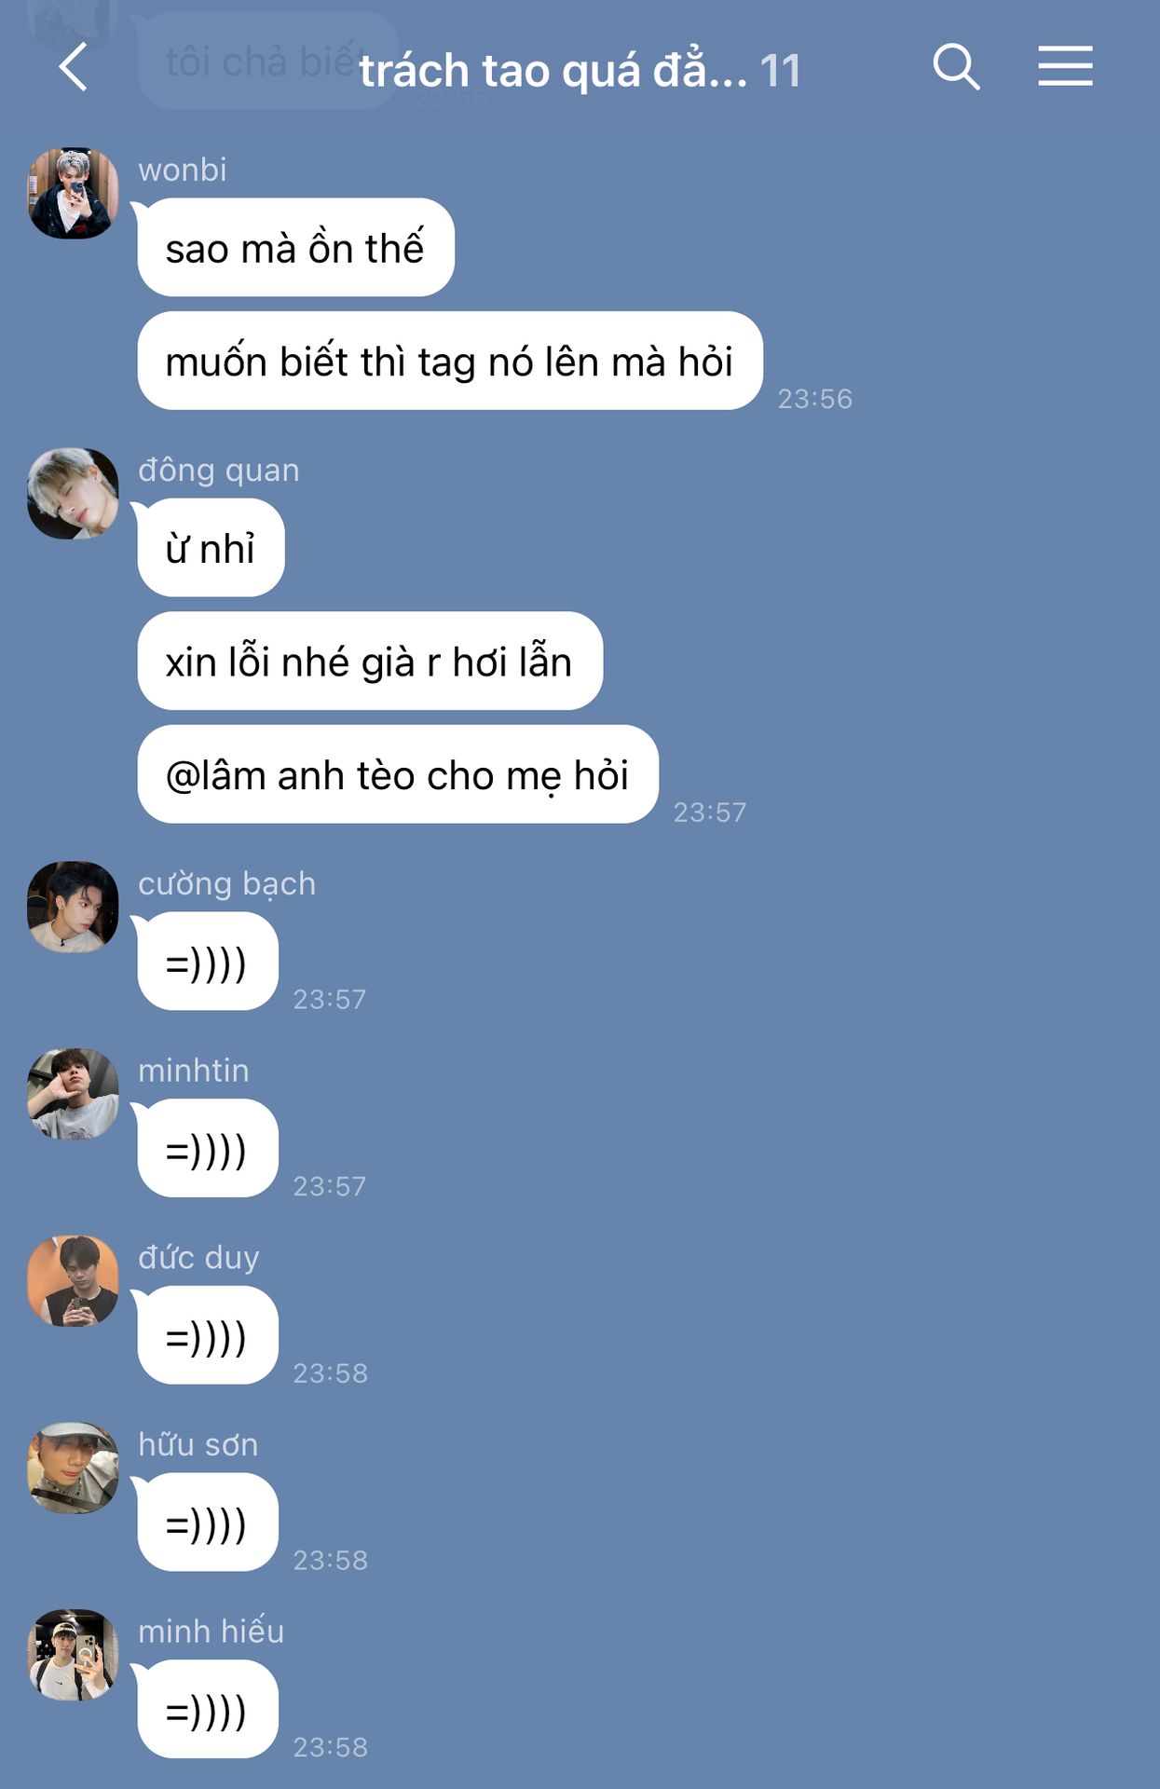This screenshot has width=1160, height=1789.
Task: Tap minh hiếu's profile avatar
Action: pyautogui.click(x=74, y=1655)
